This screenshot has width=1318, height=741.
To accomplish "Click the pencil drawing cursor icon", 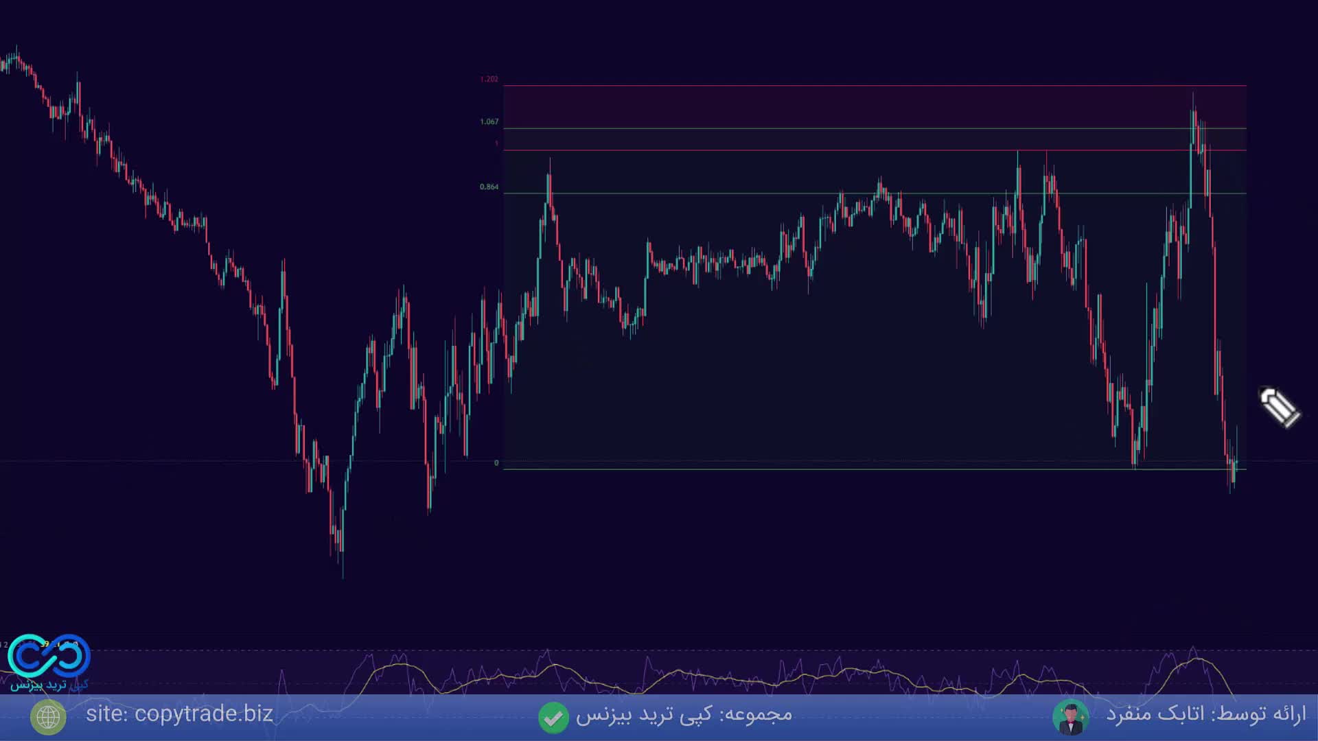I will pos(1279,407).
